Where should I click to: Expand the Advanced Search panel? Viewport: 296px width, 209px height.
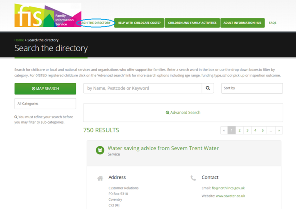click(x=183, y=113)
